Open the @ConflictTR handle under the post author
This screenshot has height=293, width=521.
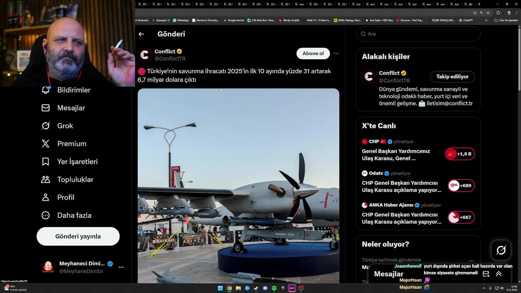click(x=170, y=59)
